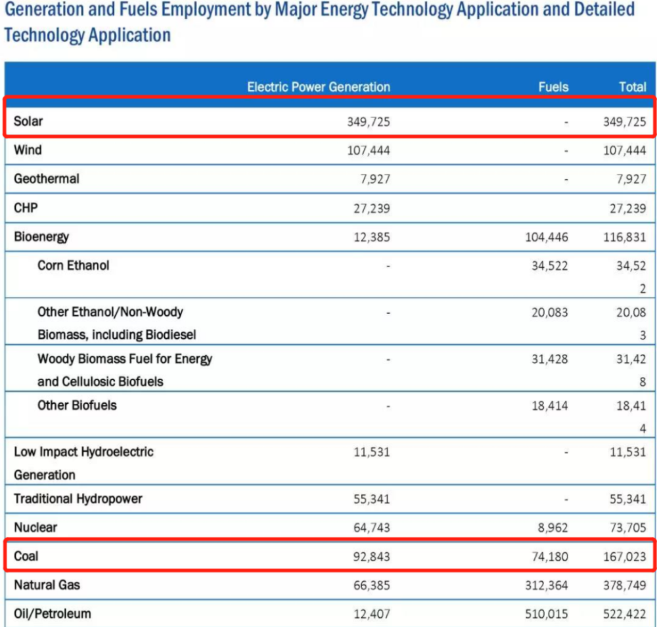Click the "Low Impact Hydroelectric Generation" row label

[x=83, y=464]
